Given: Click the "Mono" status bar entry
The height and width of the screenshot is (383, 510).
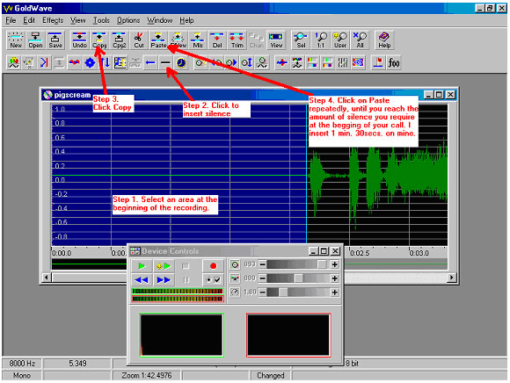Looking at the screenshot, I should tap(22, 375).
